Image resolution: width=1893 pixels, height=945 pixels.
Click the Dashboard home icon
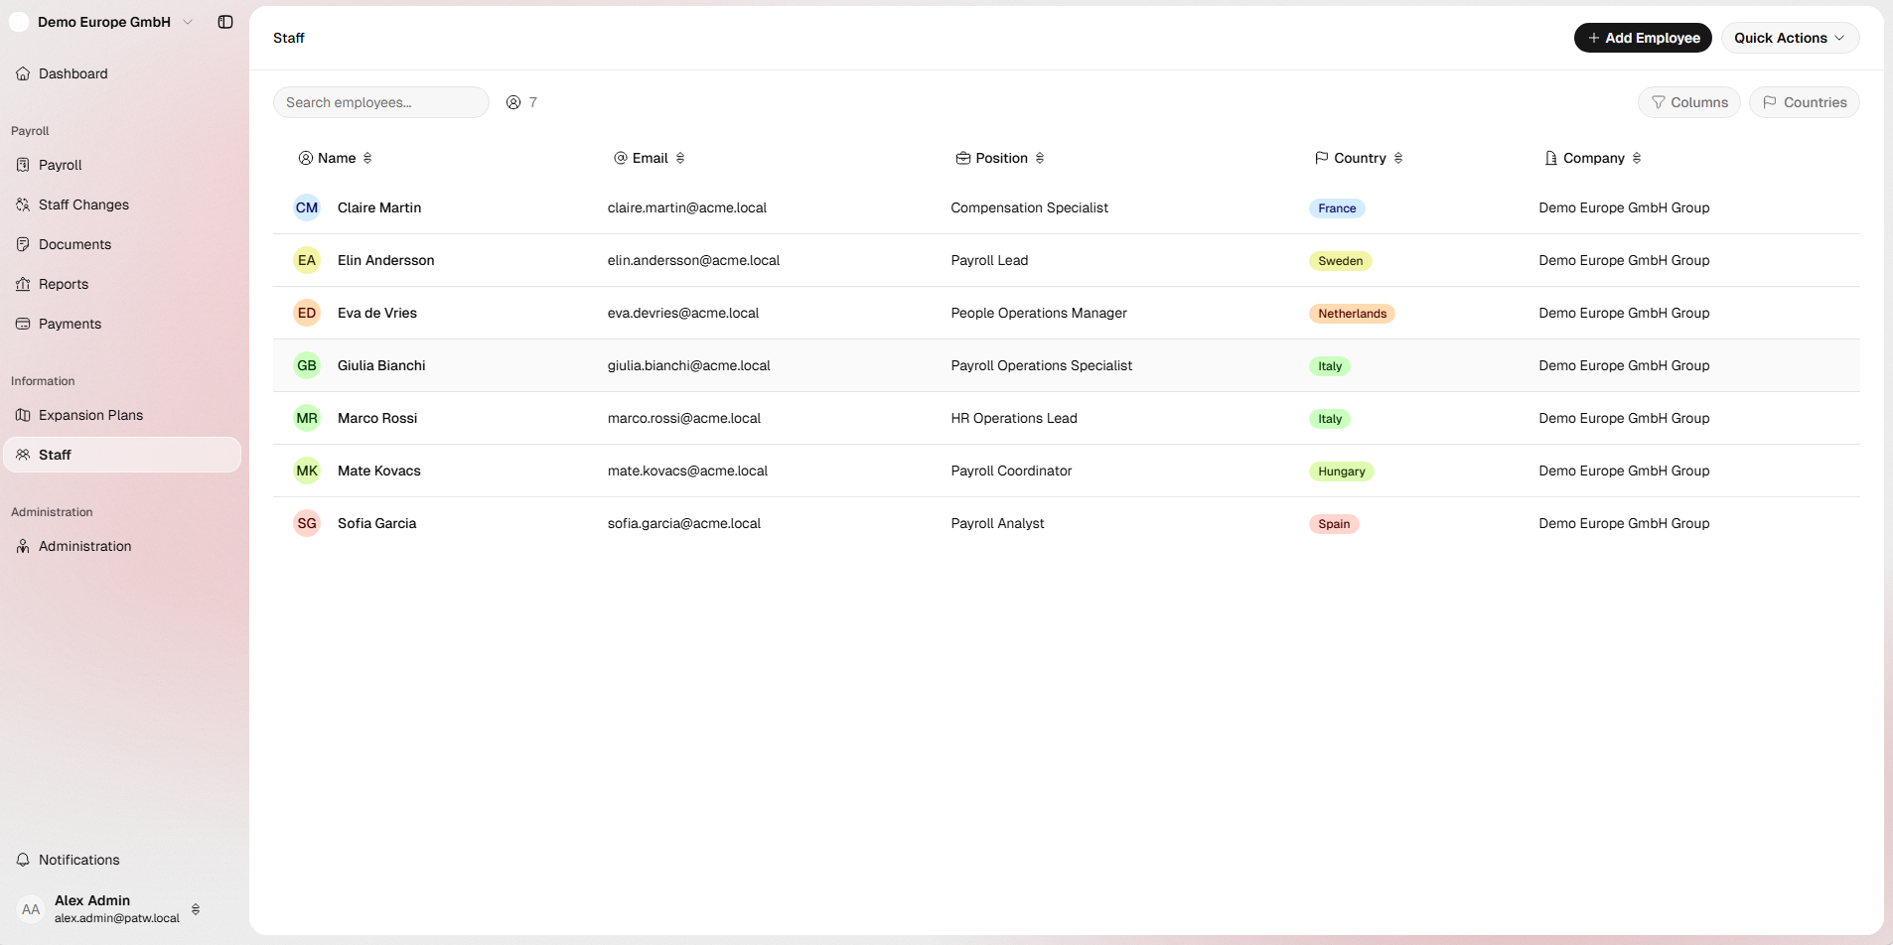pos(23,73)
